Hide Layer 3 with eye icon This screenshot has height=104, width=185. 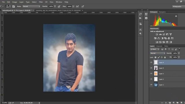tap(151, 74)
